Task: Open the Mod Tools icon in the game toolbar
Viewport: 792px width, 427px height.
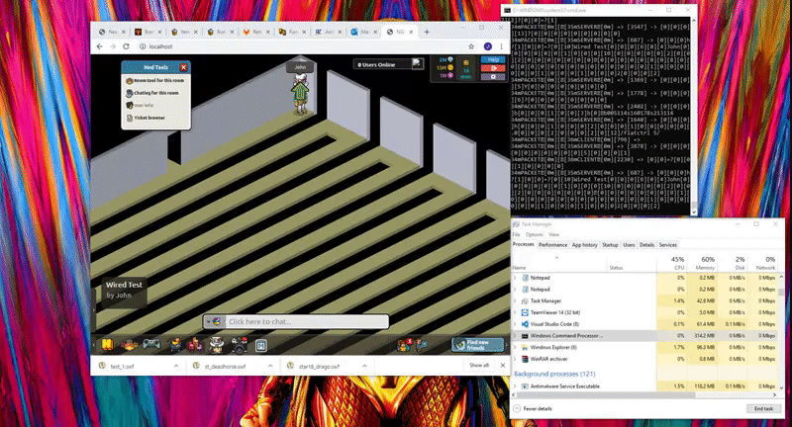Action: point(261,345)
